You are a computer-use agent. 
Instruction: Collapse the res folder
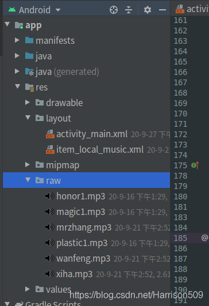click(x=18, y=86)
